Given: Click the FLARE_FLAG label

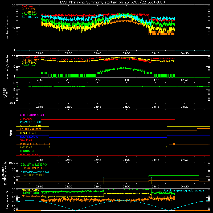Looking at the screenshot, I should 28,133.
